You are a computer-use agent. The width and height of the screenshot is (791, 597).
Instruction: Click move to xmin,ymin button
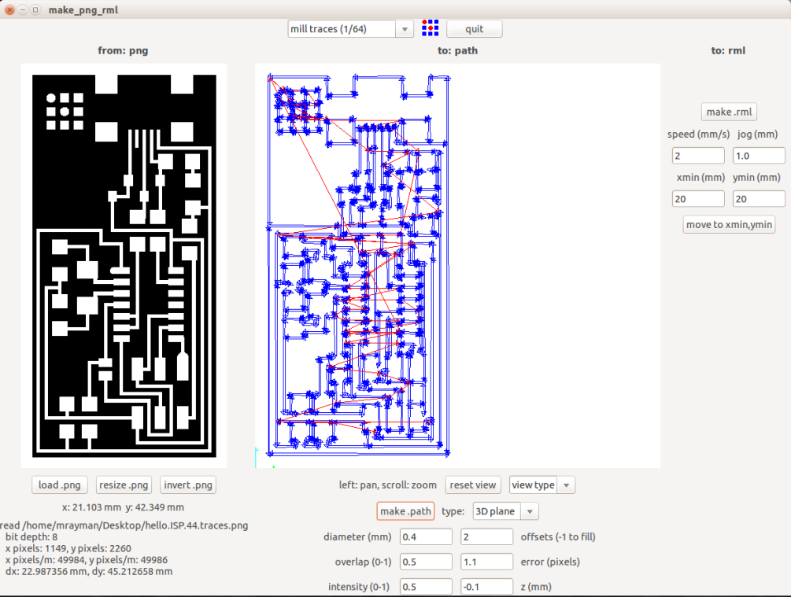click(729, 224)
